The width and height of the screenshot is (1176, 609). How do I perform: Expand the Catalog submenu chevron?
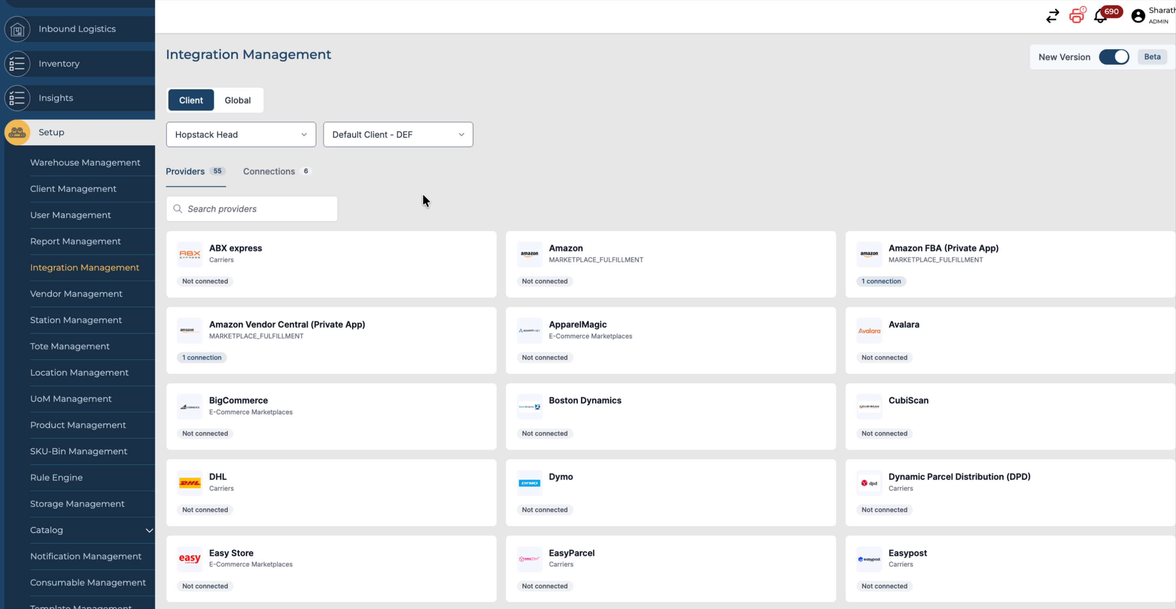pyautogui.click(x=149, y=530)
